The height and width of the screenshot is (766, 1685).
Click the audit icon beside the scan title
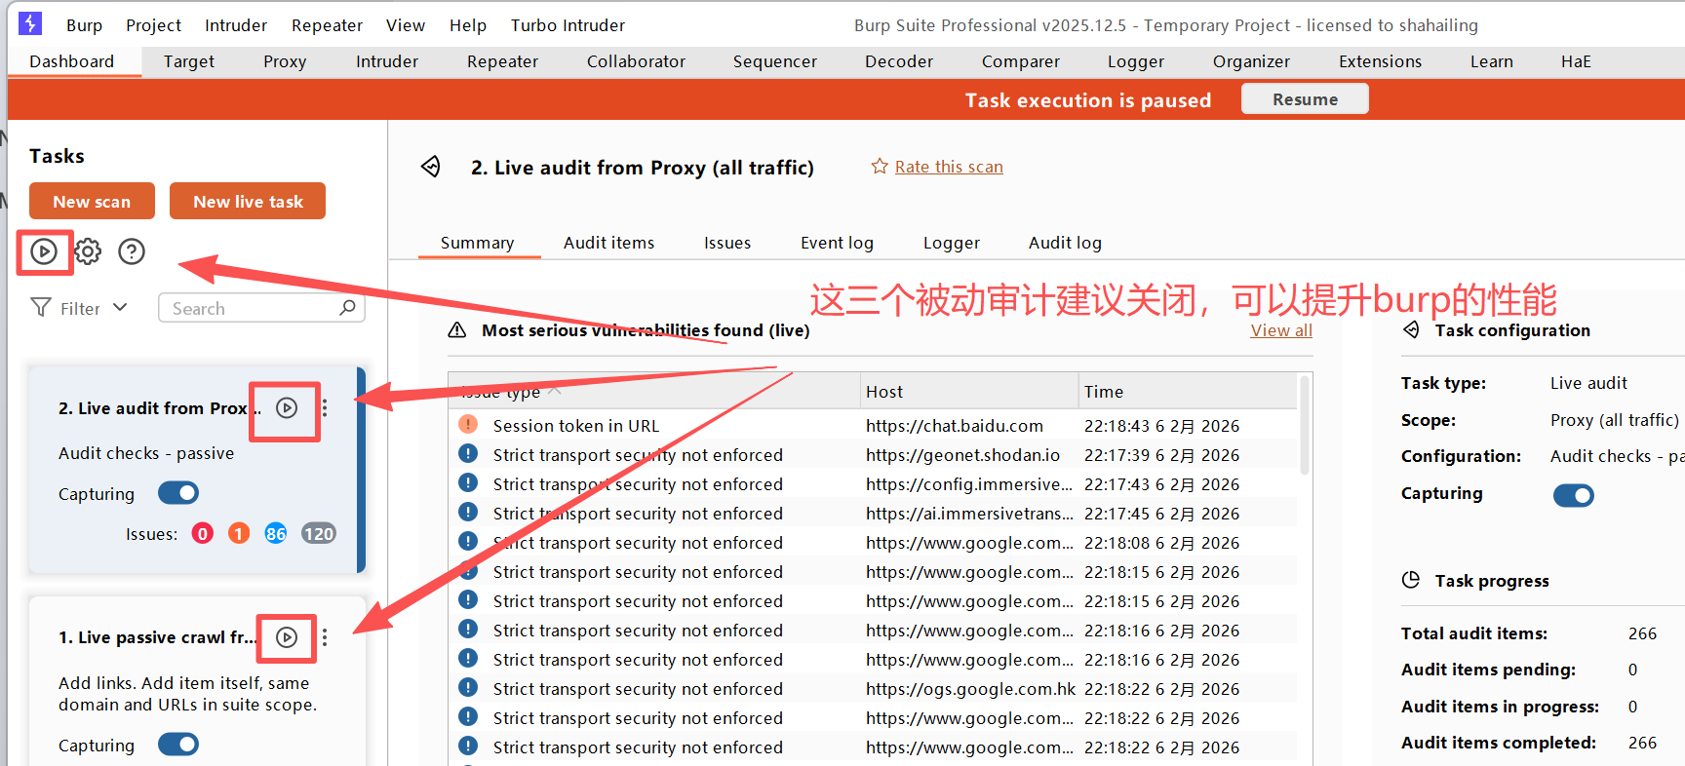(x=431, y=167)
